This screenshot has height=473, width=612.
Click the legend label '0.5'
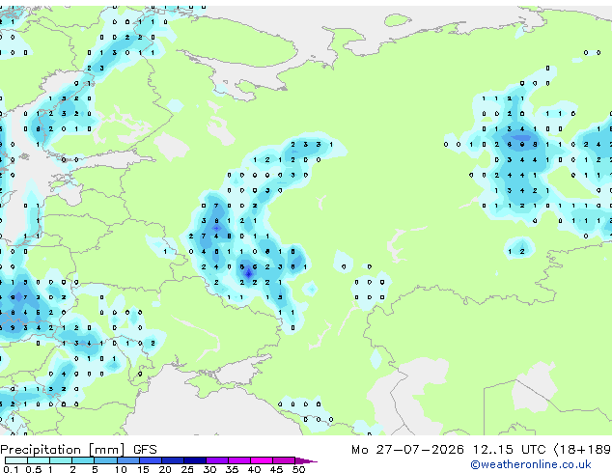point(34,469)
